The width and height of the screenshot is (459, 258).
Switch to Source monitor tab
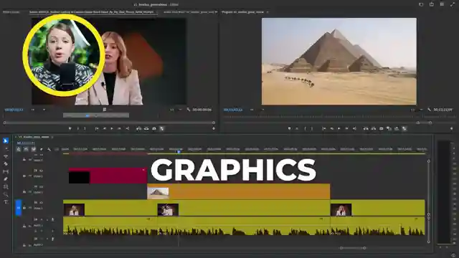point(91,12)
